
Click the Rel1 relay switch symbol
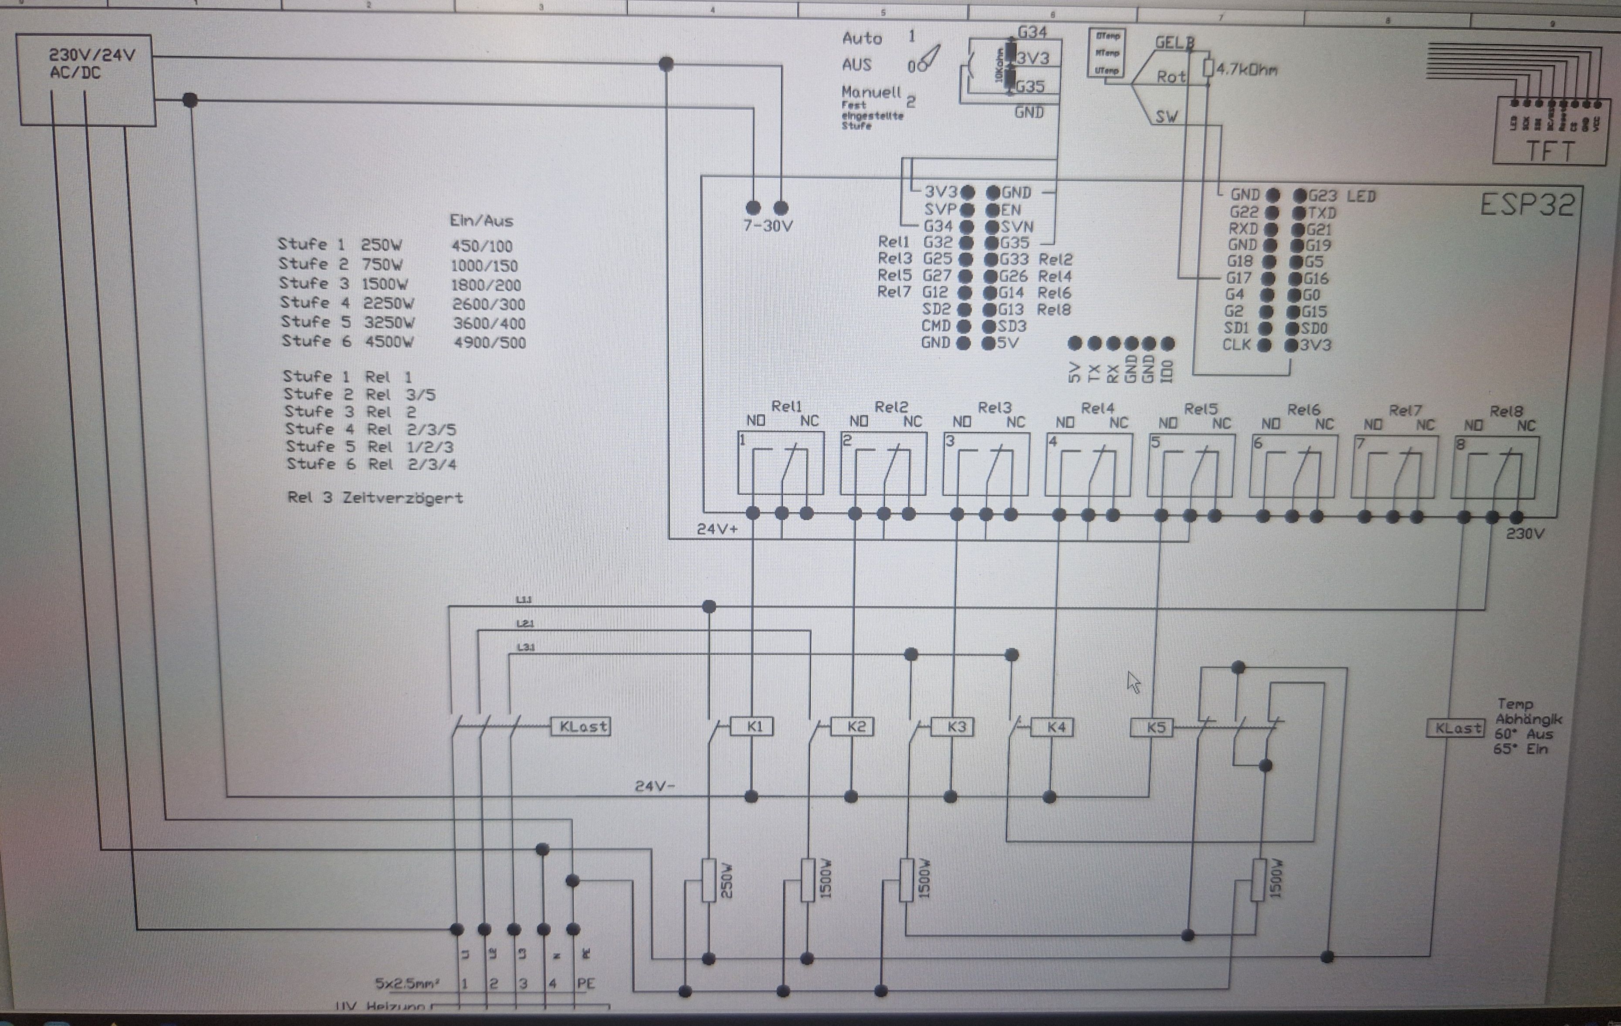781,464
